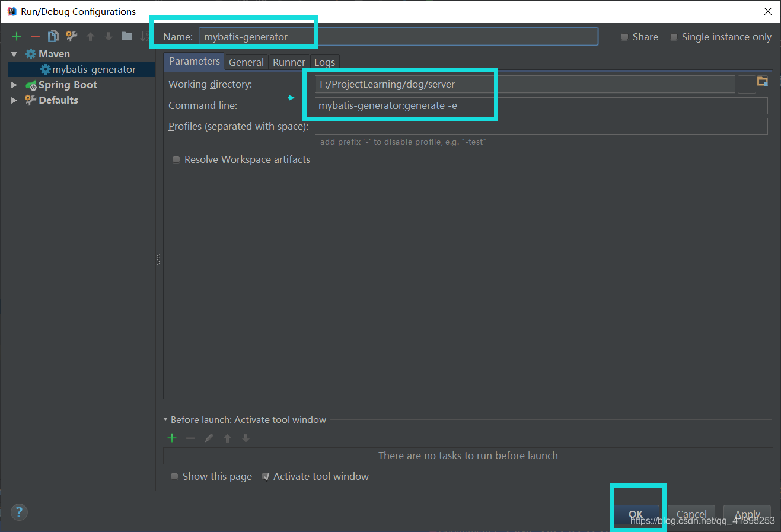The height and width of the screenshot is (532, 781).
Task: Enable Resolve Workspace artifacts
Action: click(x=176, y=159)
